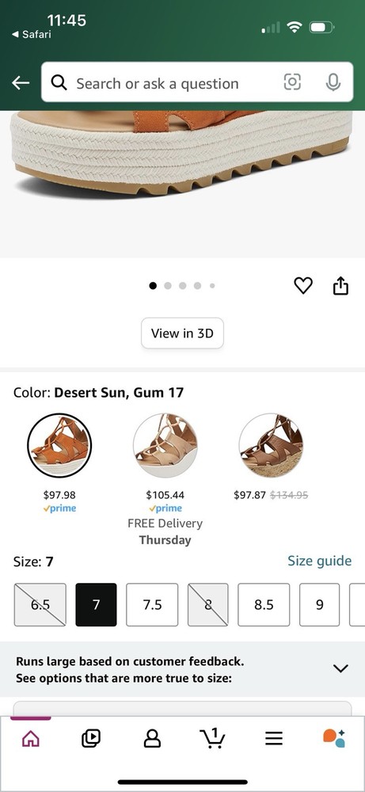This screenshot has height=792, width=365.
Task: Select size 8.5
Action: tap(264, 604)
